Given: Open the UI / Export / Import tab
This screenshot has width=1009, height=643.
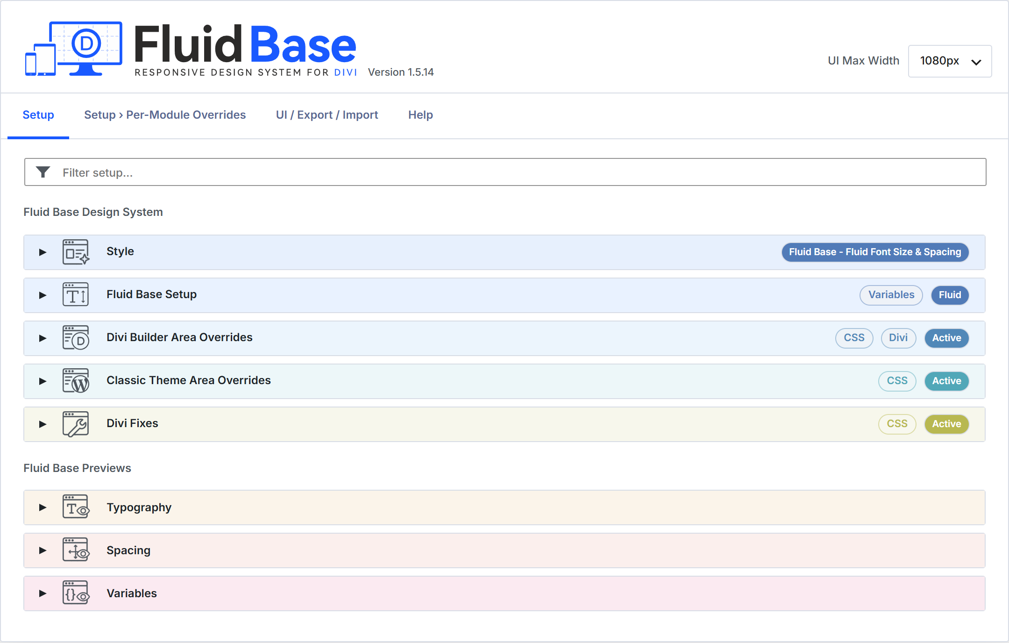Looking at the screenshot, I should click(x=327, y=115).
